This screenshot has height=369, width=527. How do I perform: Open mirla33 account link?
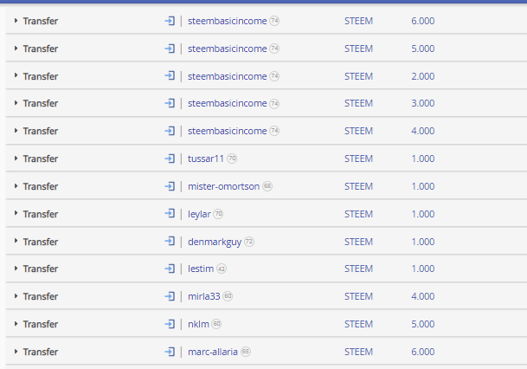tap(204, 296)
